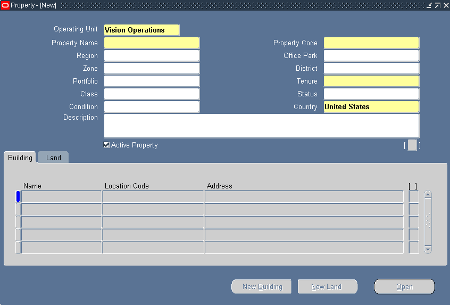Screen dimensions: 450x305
Task: Click the New Building button
Action: coord(262,286)
